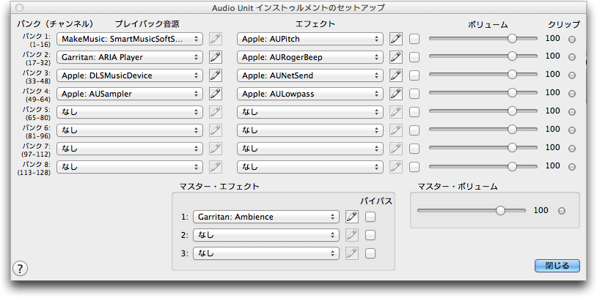Click the クリップ column header
The image size is (597, 298).
(564, 24)
